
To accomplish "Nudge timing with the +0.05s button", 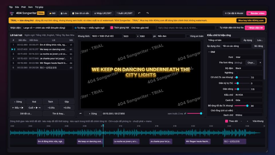I will [67, 108].
